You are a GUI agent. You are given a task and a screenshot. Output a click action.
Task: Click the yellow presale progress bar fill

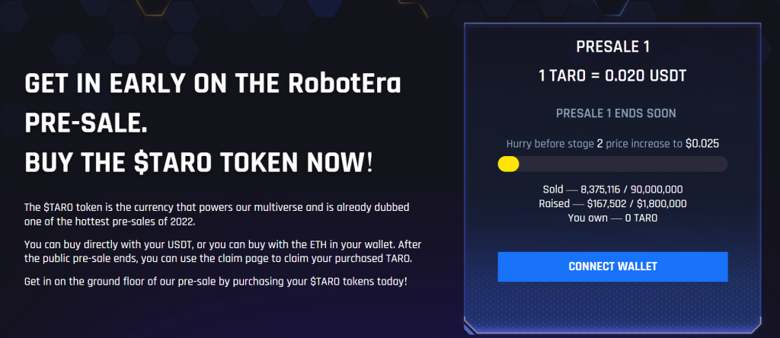pos(508,164)
